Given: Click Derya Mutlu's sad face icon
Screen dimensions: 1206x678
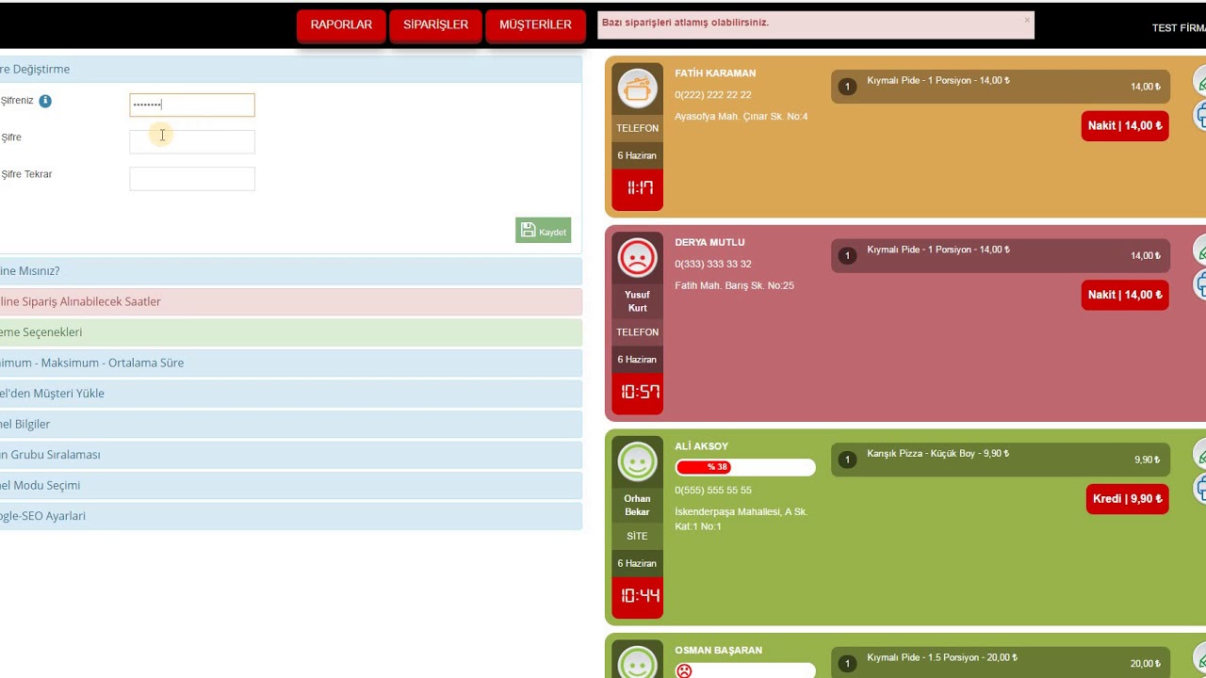Looking at the screenshot, I should [x=638, y=258].
